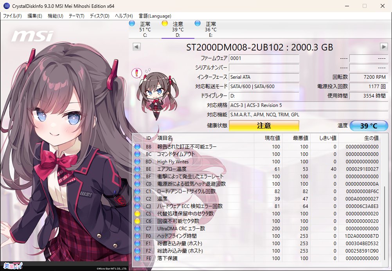Select 回復不可能セクタ数 attribute text
The height and width of the screenshot is (271, 392).
click(x=178, y=221)
